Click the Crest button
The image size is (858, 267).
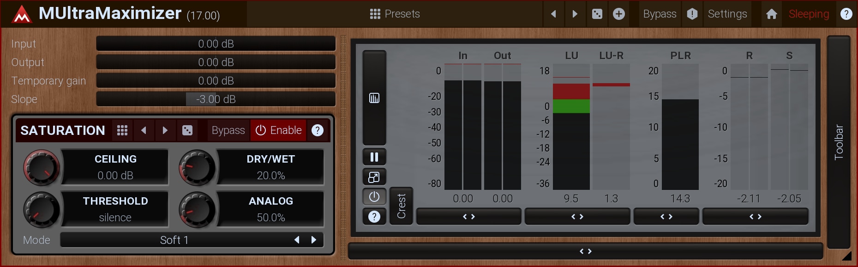401,206
